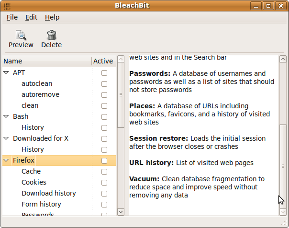This screenshot has height=228, width=289.
Task: Collapse the Downloaded for X group
Action: (x=6, y=138)
